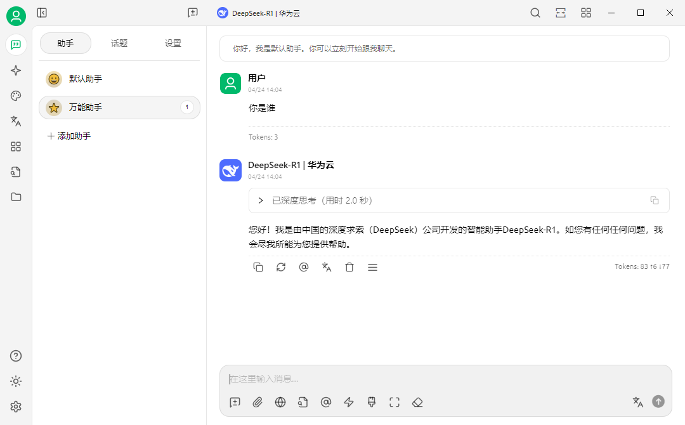Expand the 已深度思考 thinking section
This screenshot has height=425, width=685.
click(459, 200)
